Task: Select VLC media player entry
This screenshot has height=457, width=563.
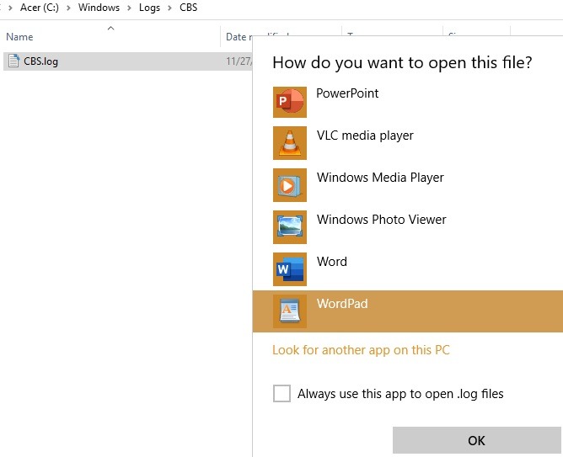Action: click(x=365, y=136)
